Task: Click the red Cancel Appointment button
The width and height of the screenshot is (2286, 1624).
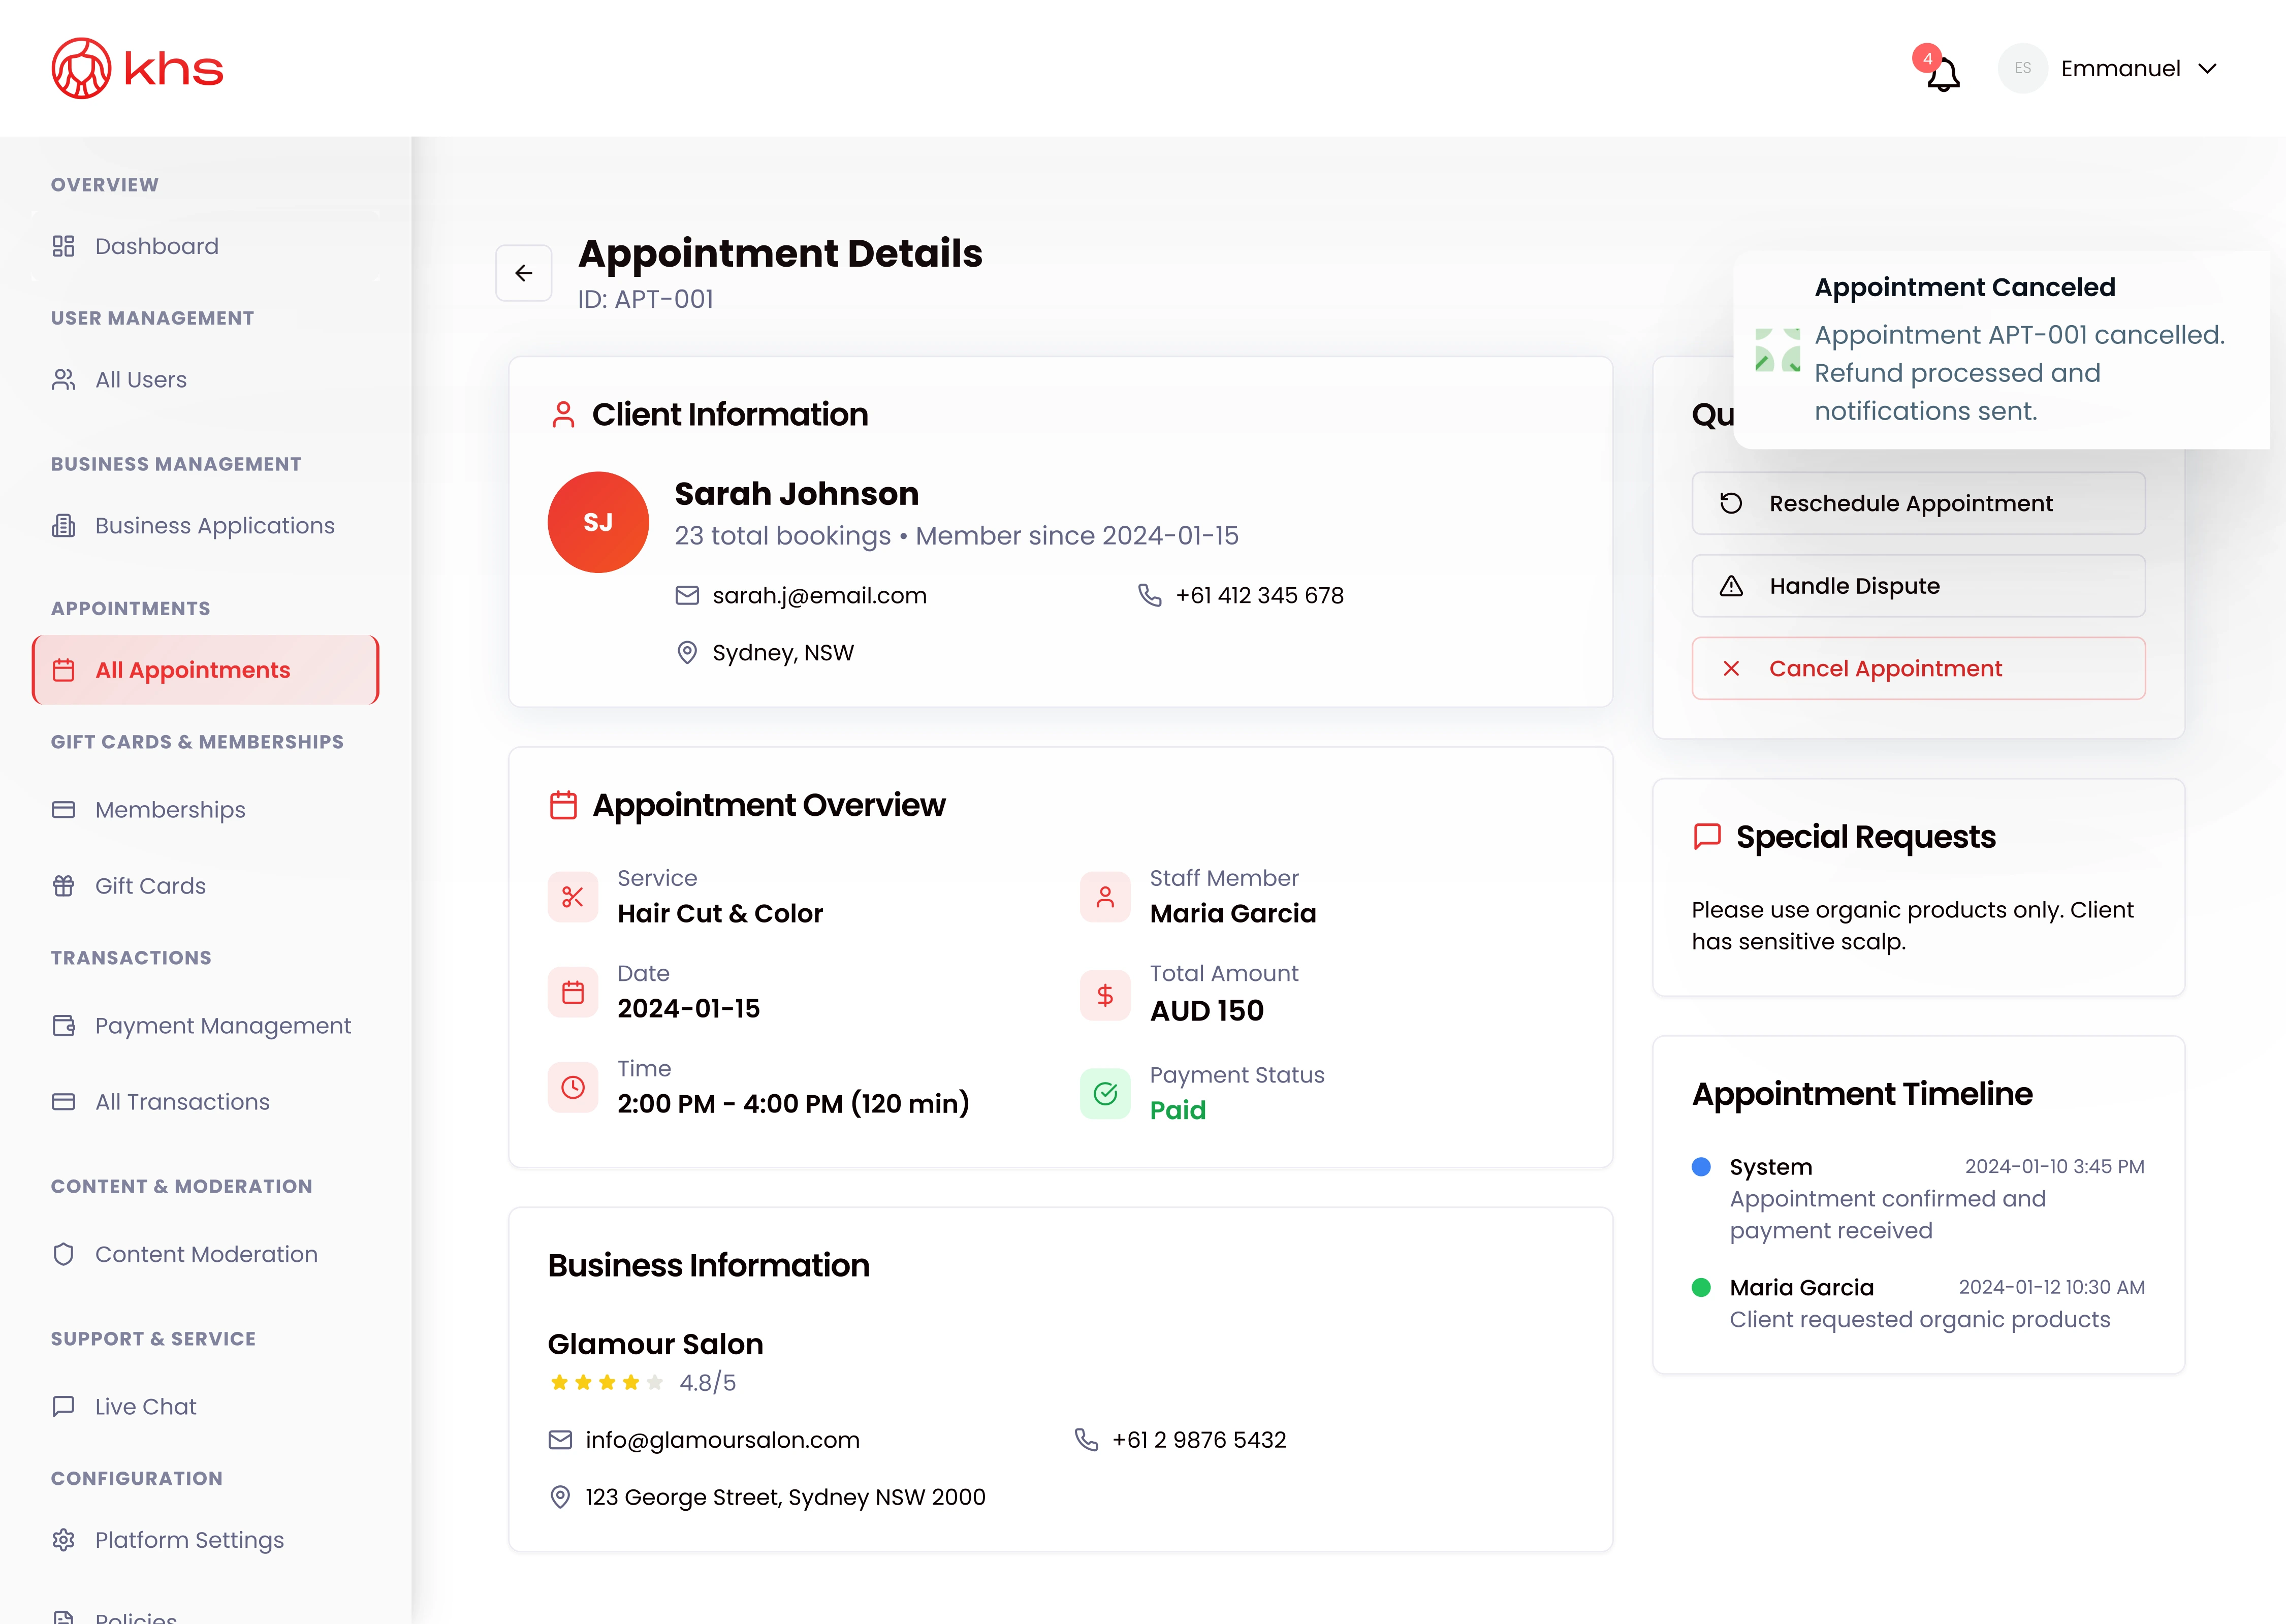Action: click(1918, 668)
